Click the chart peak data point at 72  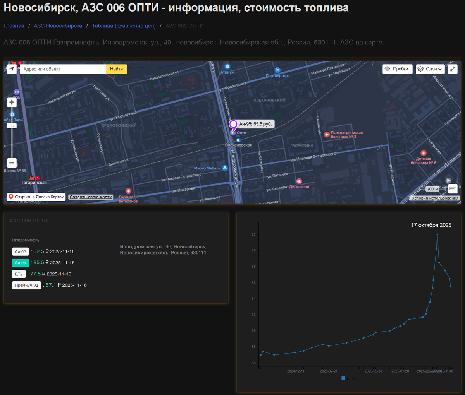pyautogui.click(x=437, y=234)
